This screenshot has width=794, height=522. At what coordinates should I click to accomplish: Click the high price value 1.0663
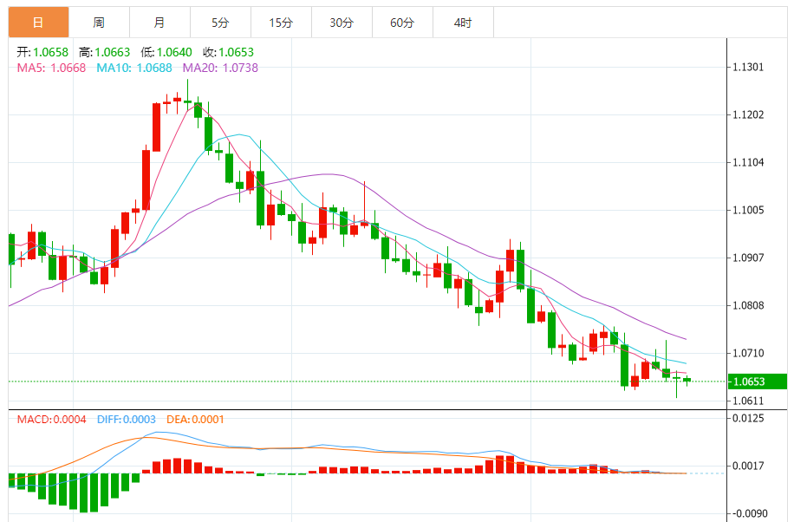click(x=113, y=52)
